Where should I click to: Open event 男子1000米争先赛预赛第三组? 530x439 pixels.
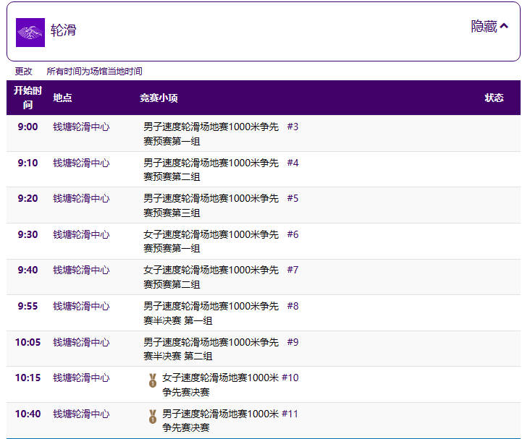pos(211,205)
